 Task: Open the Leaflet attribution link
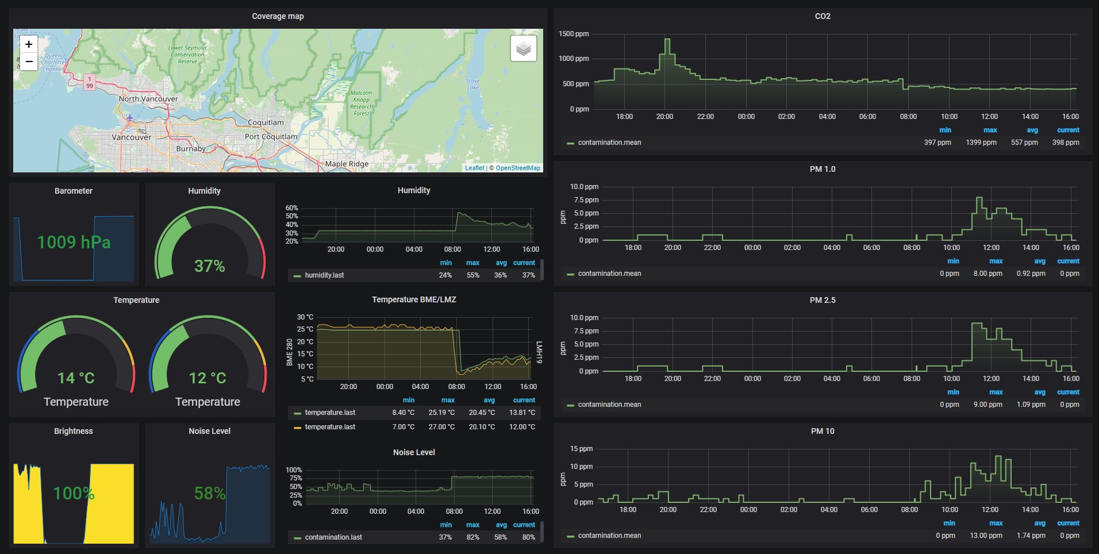point(474,168)
